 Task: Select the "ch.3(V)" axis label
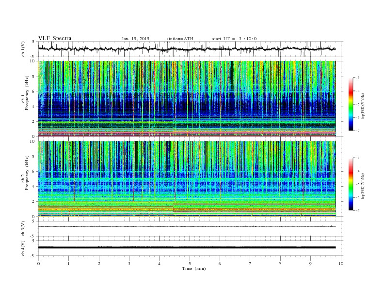[x=23, y=229]
